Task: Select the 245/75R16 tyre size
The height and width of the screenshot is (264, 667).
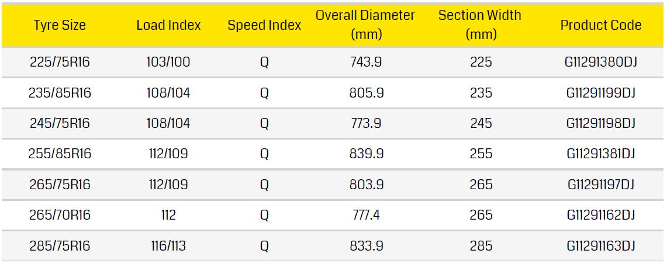Action: (60, 123)
